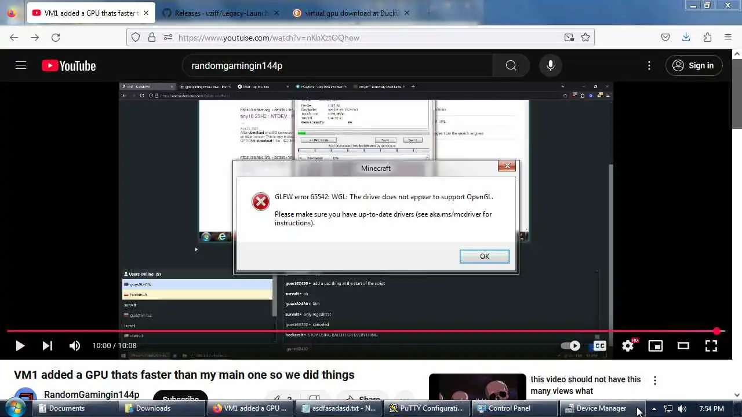Start voice search with the microphone icon
Image resolution: width=742 pixels, height=417 pixels.
(x=551, y=65)
